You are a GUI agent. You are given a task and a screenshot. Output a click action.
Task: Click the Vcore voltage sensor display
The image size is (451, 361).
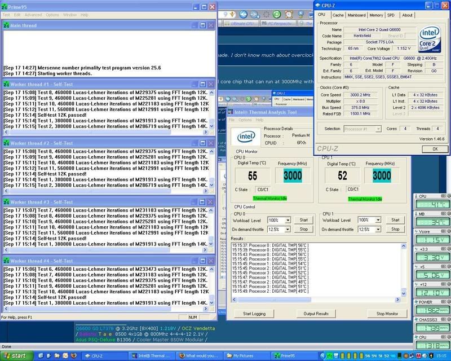432,240
